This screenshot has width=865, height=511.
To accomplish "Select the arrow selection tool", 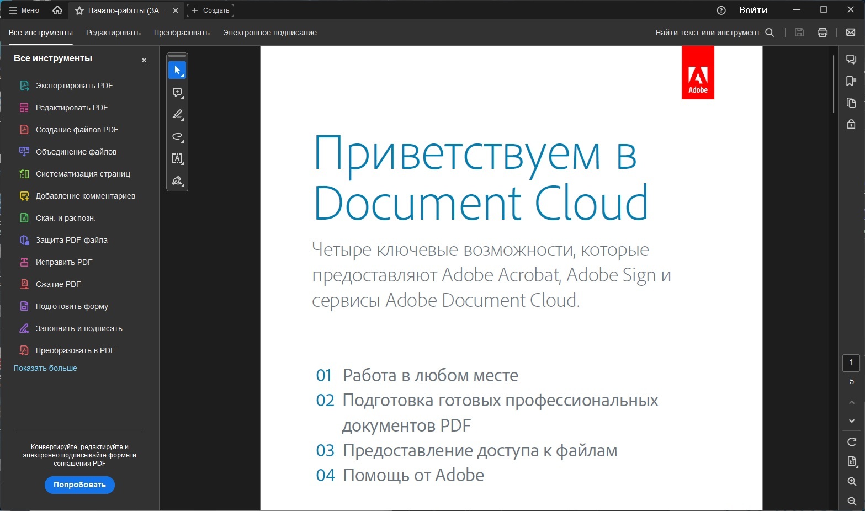I will [x=177, y=70].
